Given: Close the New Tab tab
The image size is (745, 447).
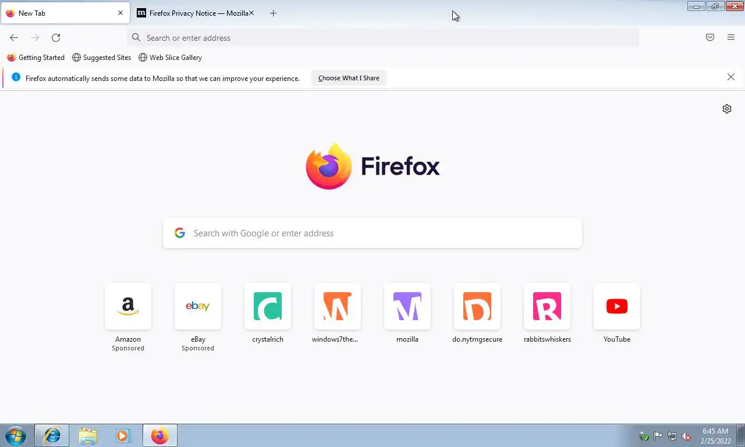Looking at the screenshot, I should point(120,13).
